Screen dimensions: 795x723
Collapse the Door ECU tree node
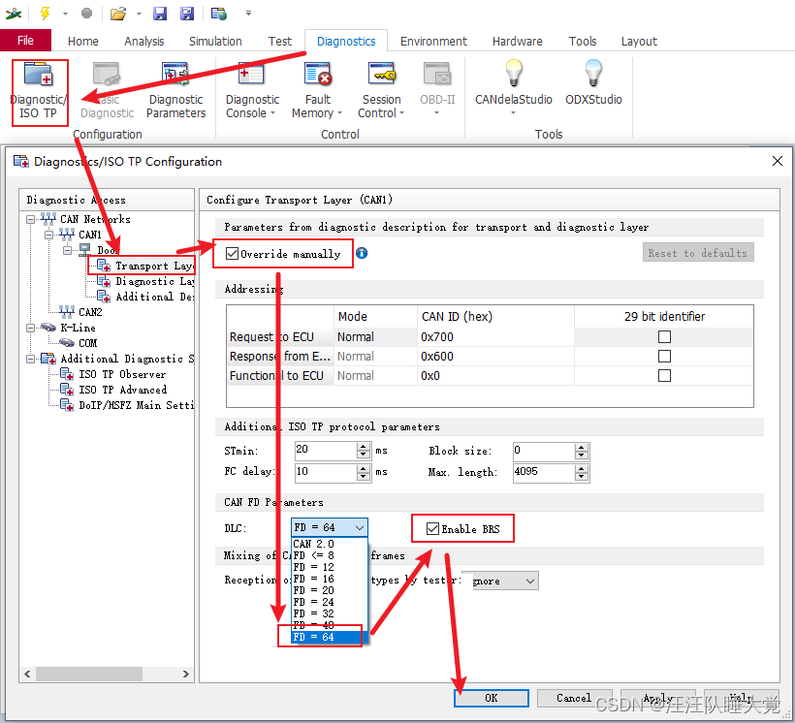tap(68, 250)
